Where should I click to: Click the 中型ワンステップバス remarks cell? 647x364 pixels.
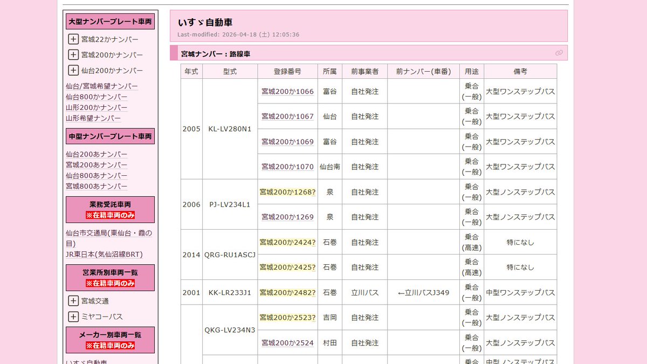(520, 293)
